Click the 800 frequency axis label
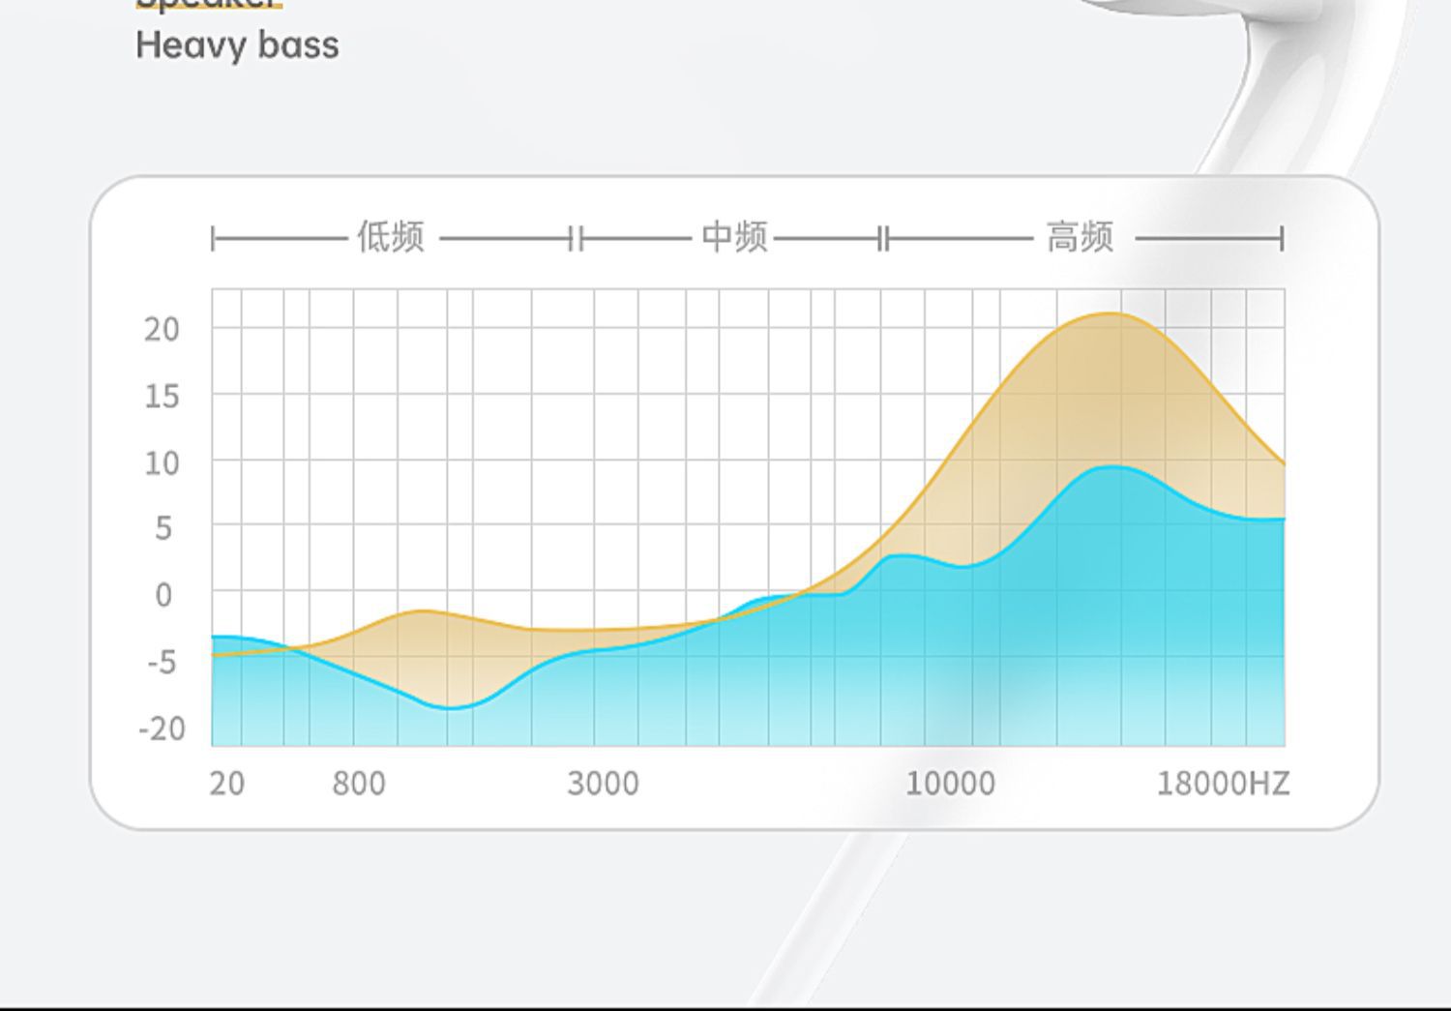 pyautogui.click(x=358, y=783)
